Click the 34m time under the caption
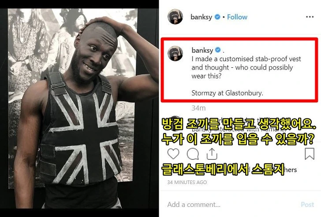321x217 pixels. (198, 108)
